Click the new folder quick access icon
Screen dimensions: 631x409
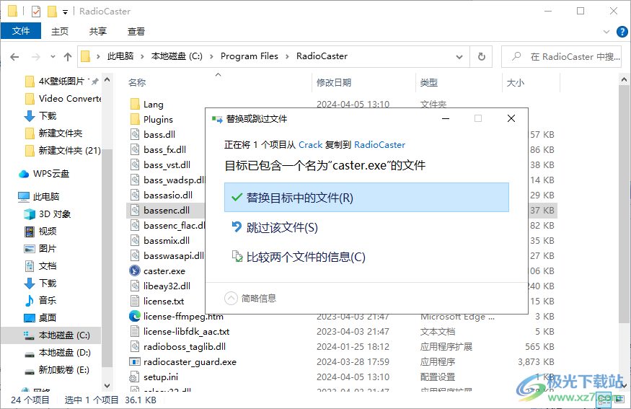click(x=52, y=12)
